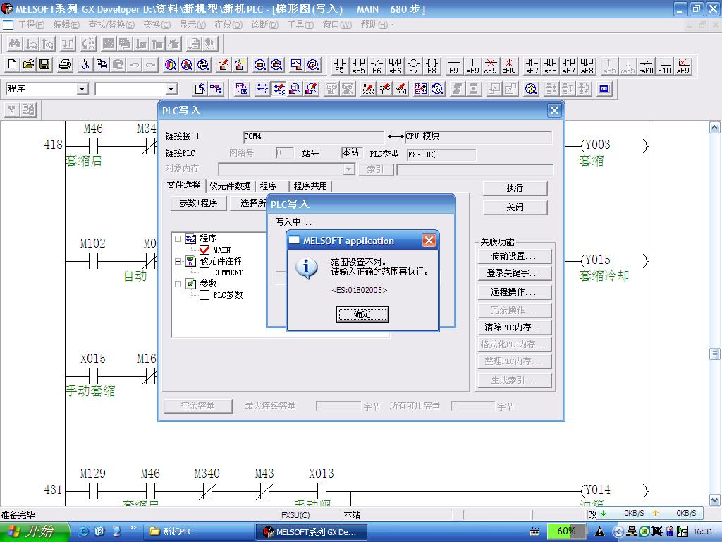Click the Cut scissors icon
The width and height of the screenshot is (722, 542).
85,65
